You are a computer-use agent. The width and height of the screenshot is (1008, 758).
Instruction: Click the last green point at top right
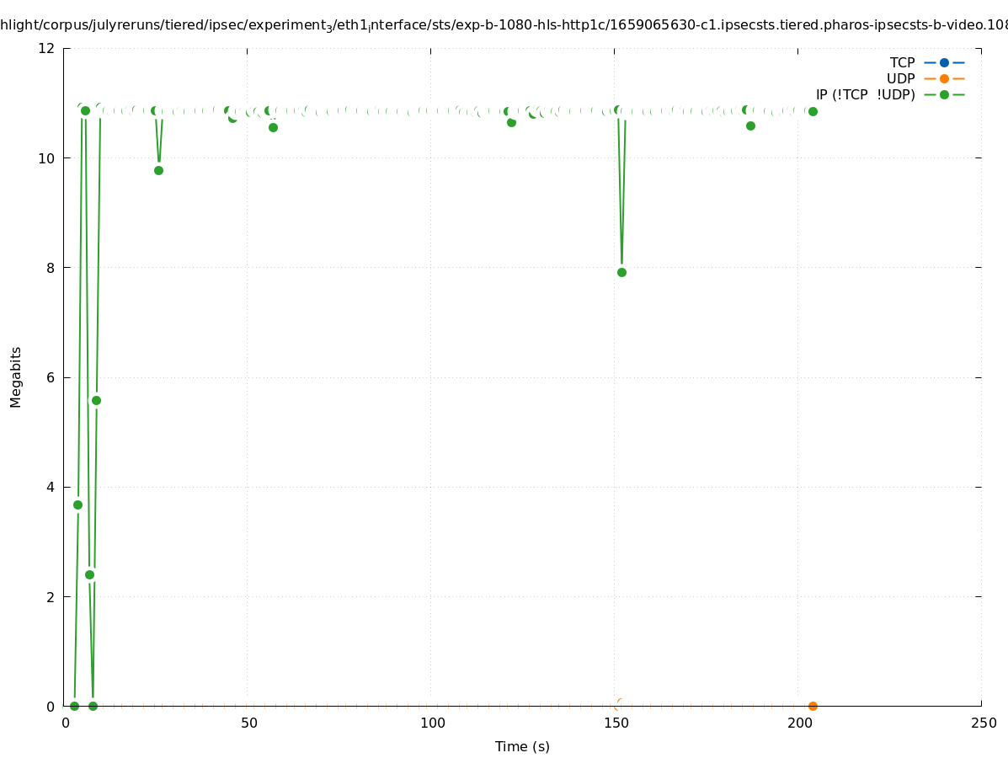[x=813, y=111]
